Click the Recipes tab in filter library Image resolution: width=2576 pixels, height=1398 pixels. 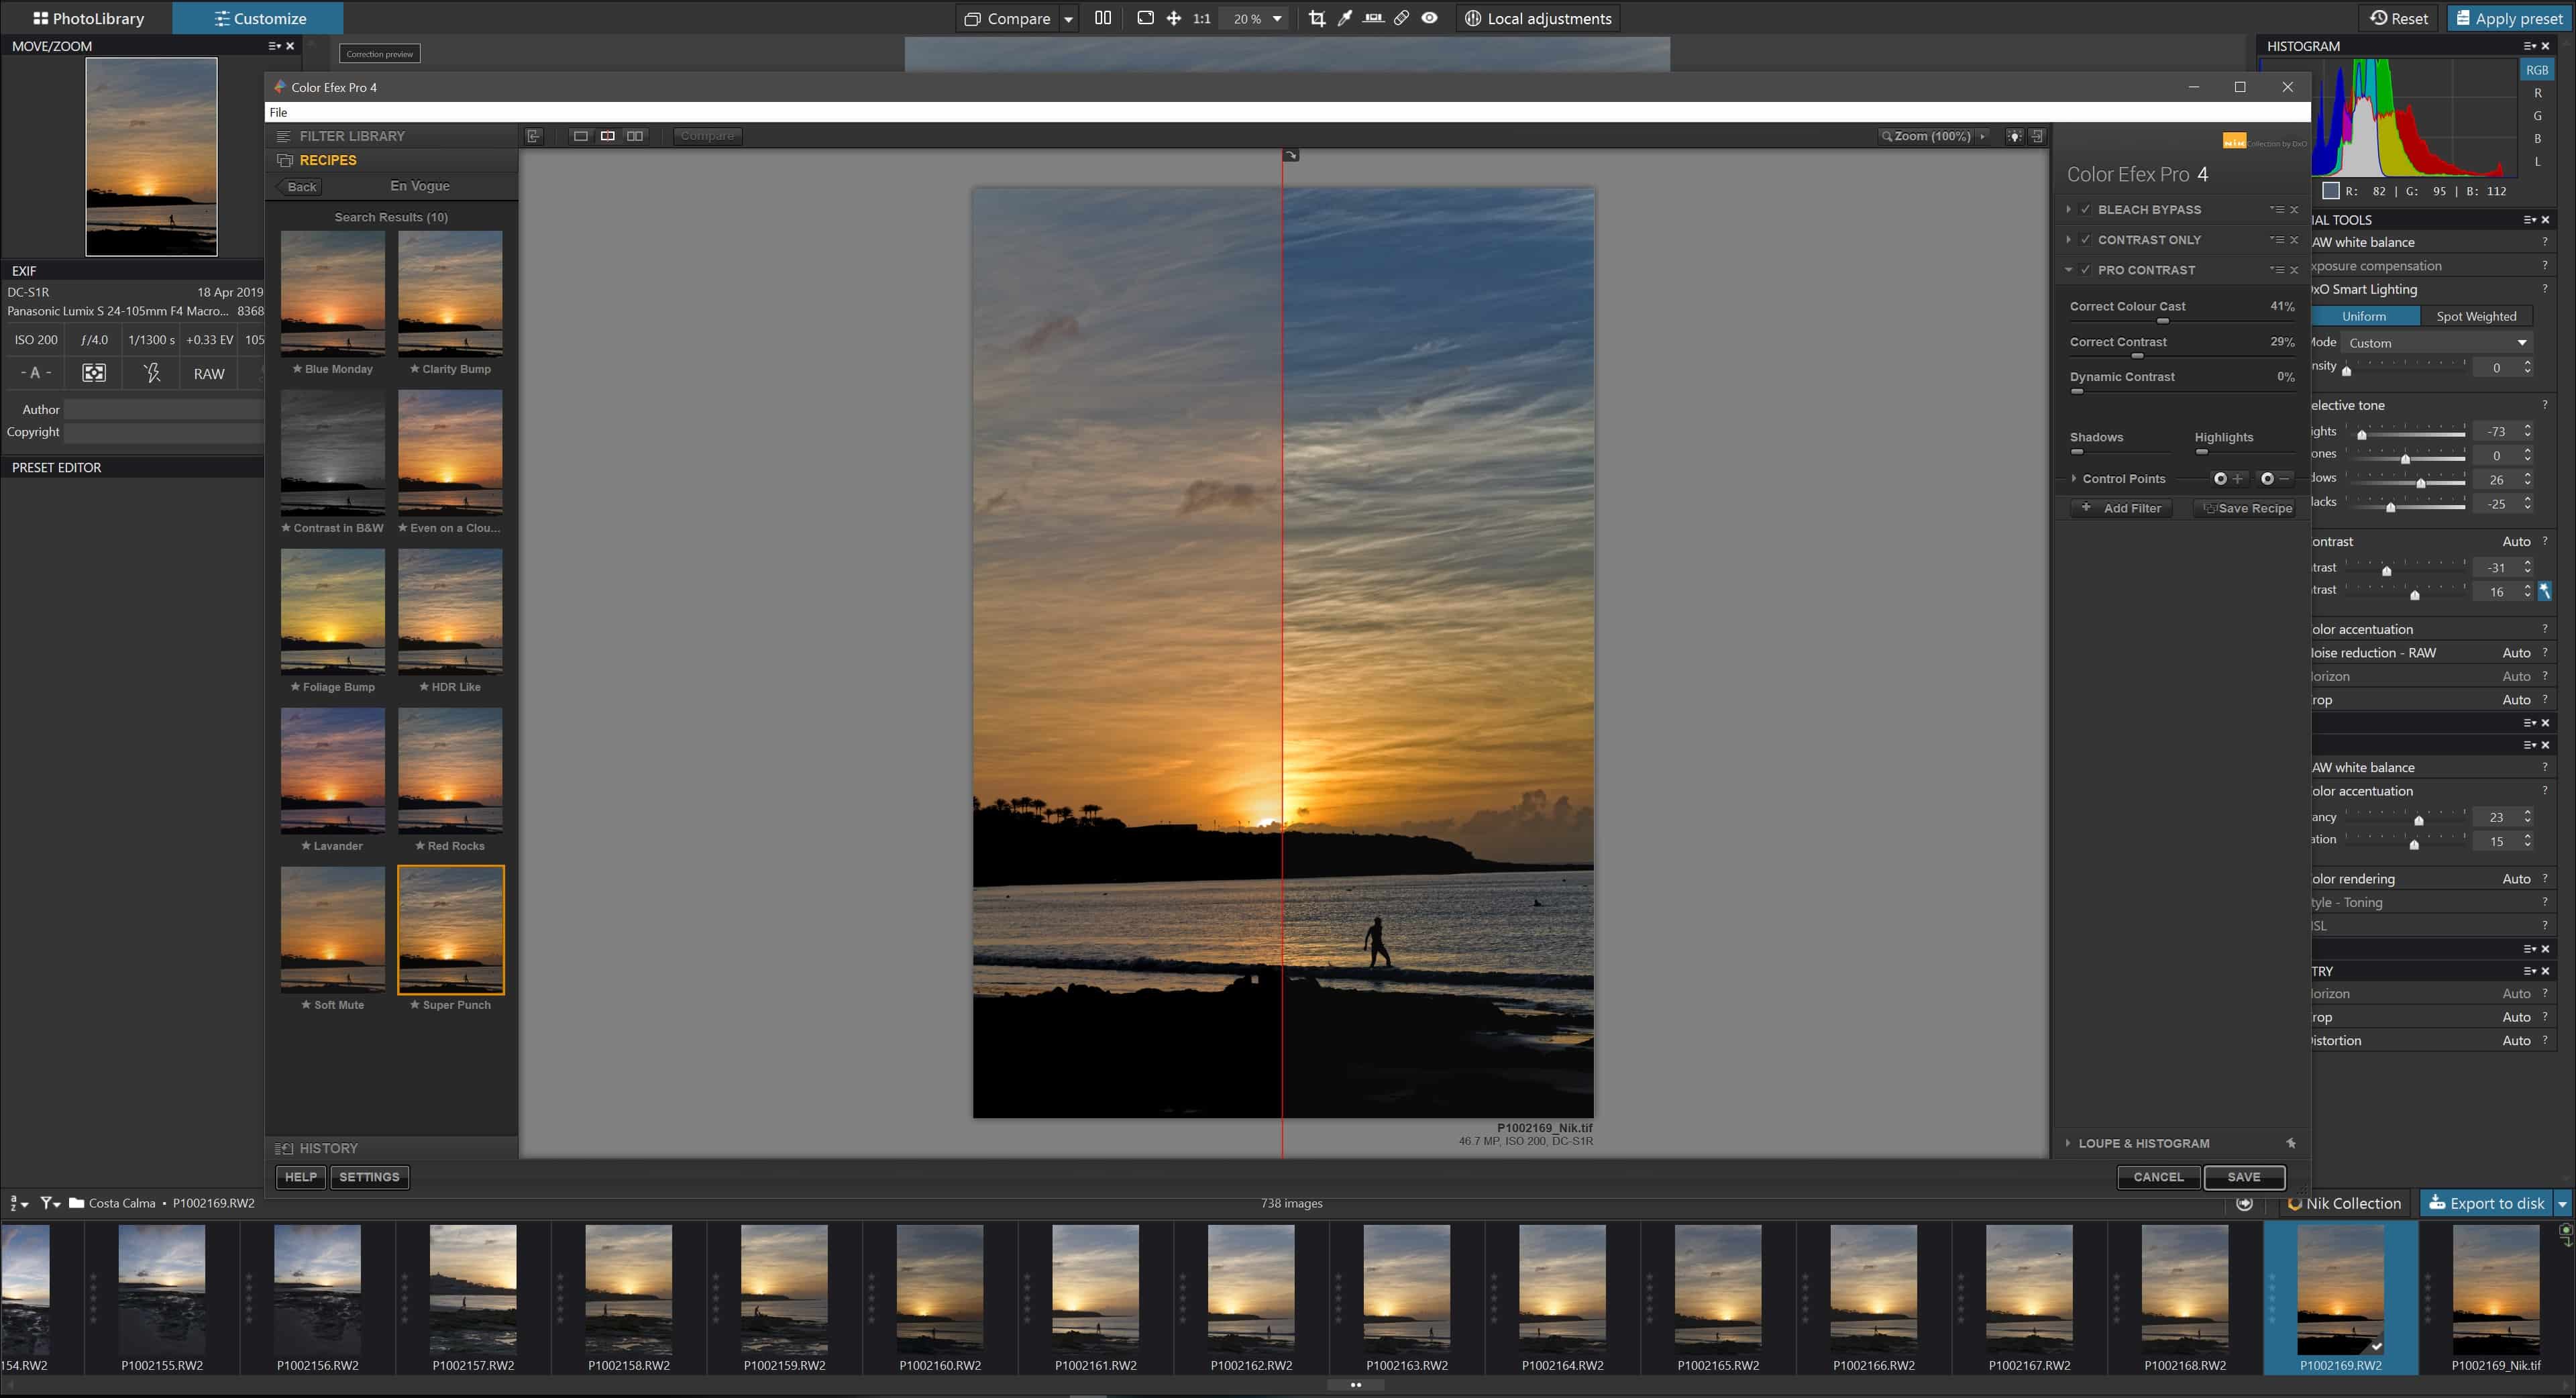point(329,160)
